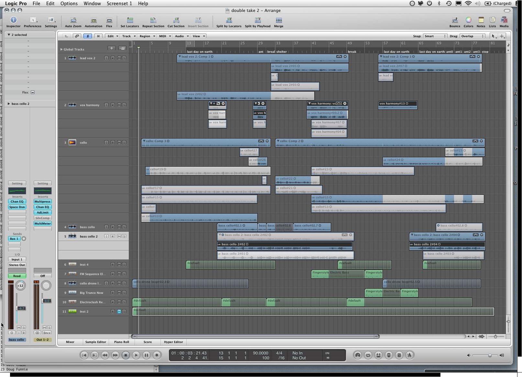The height and width of the screenshot is (377, 522).
Task: Solo the vox harmony track
Action: (x=124, y=105)
